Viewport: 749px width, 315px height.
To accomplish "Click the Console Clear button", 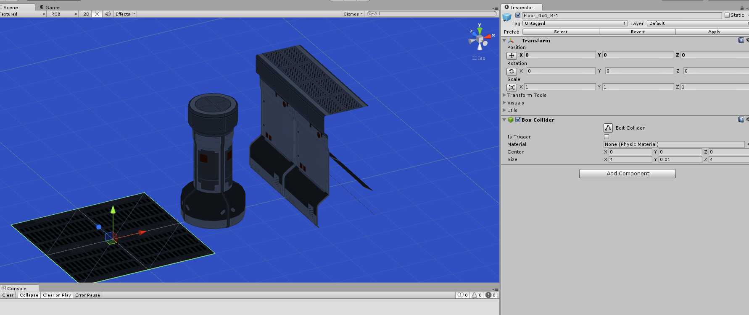I will (8, 295).
